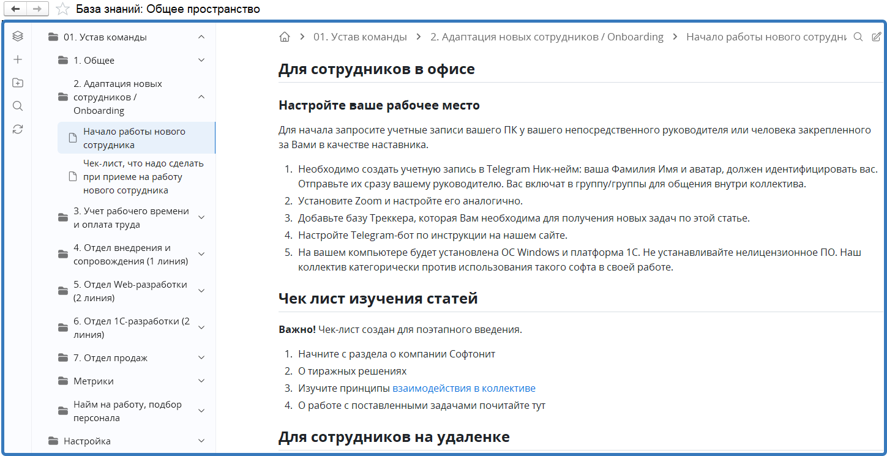Collapse the 01. Устав команды folder
887x456 pixels.
click(x=201, y=37)
